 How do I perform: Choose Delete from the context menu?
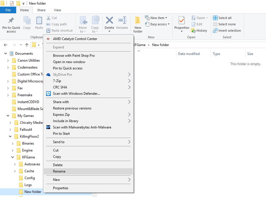click(88, 165)
